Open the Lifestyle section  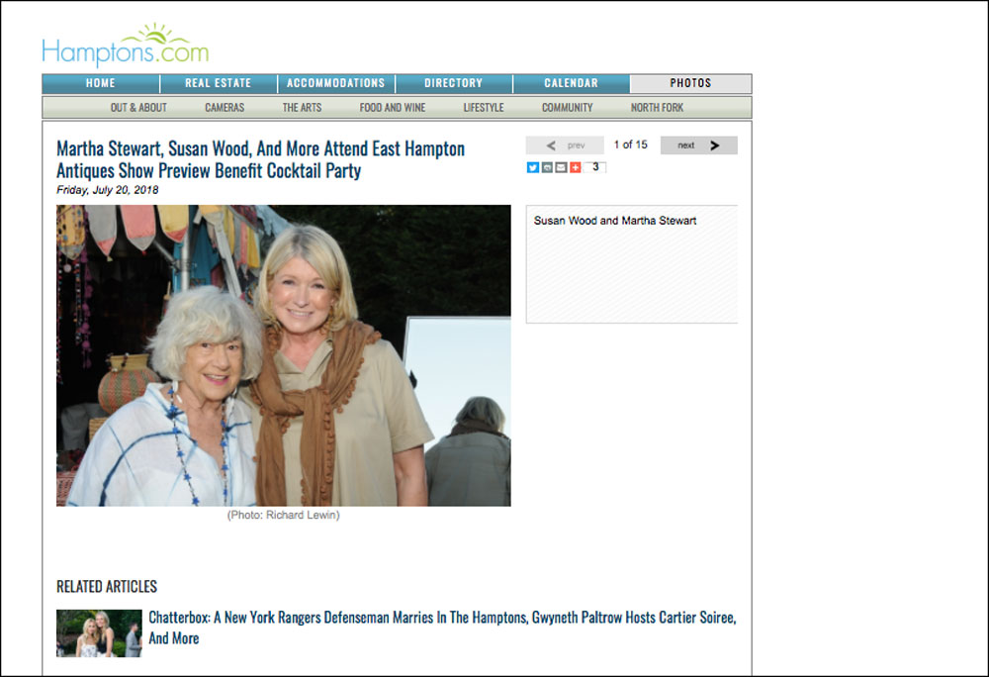click(484, 107)
